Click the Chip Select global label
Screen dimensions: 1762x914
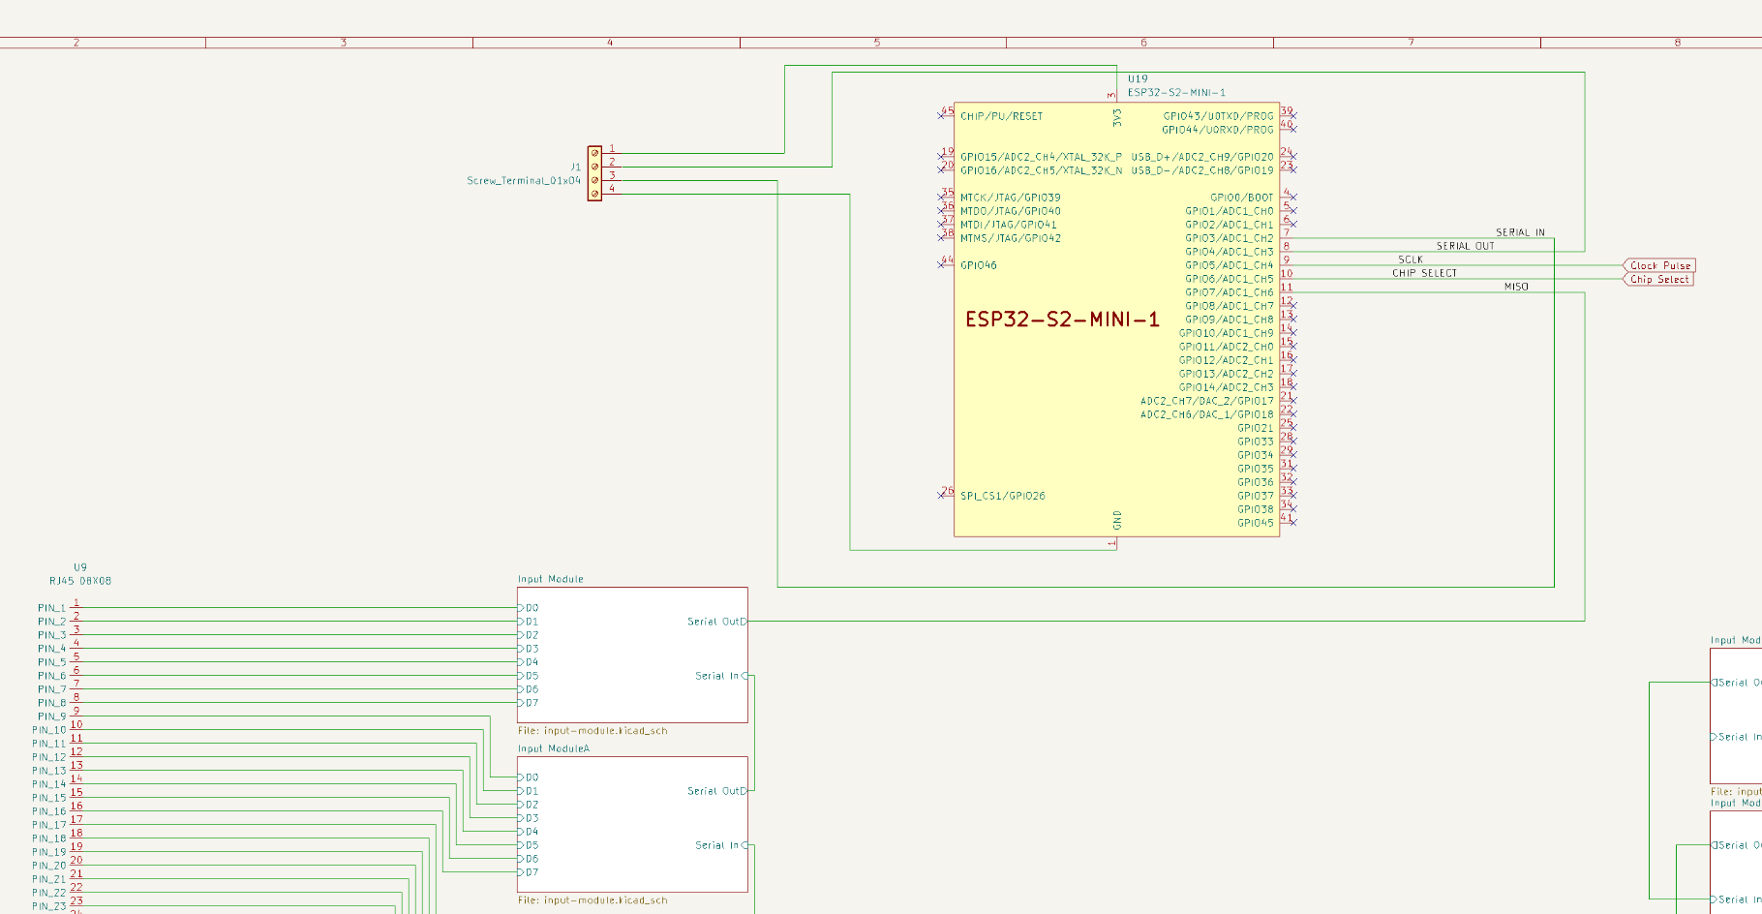coord(1658,279)
